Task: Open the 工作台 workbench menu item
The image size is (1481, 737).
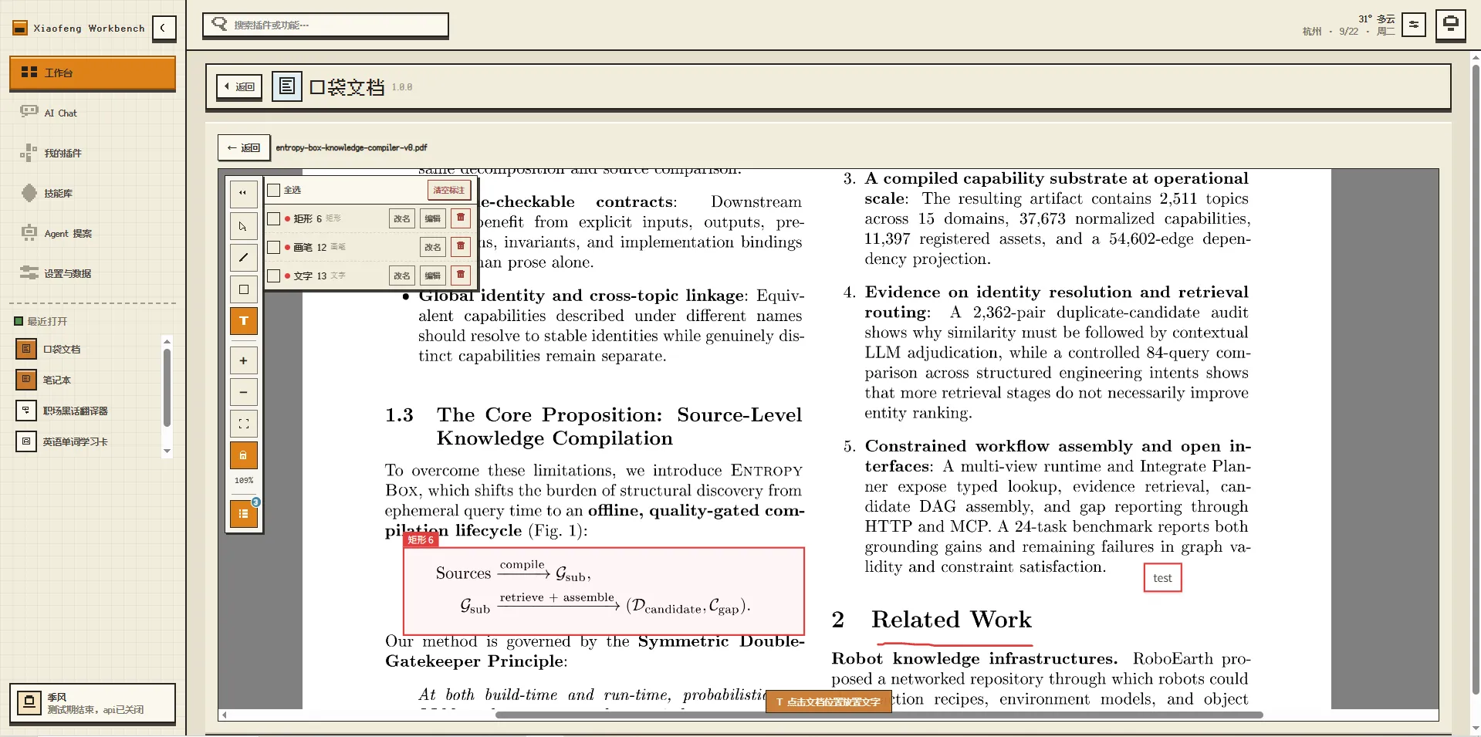Action: (x=93, y=73)
